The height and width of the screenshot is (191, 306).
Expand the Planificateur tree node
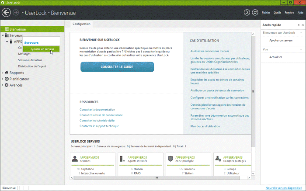[x=3, y=79]
